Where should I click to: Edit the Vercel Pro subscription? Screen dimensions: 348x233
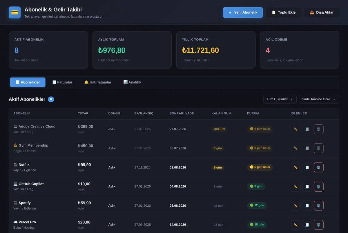click(296, 225)
